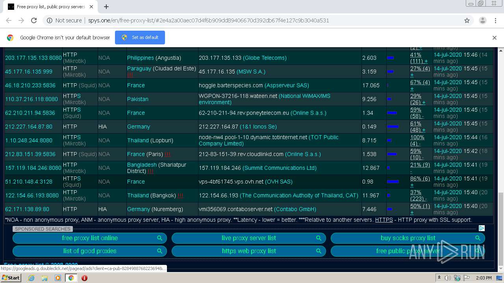Screen dimensions: 504x283
Task: Click France link in 62.210.211.94 row
Action: [x=136, y=113]
